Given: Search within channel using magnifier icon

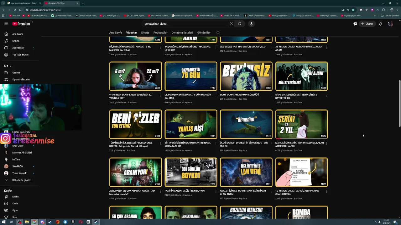Looking at the screenshot, I should click(x=218, y=32).
